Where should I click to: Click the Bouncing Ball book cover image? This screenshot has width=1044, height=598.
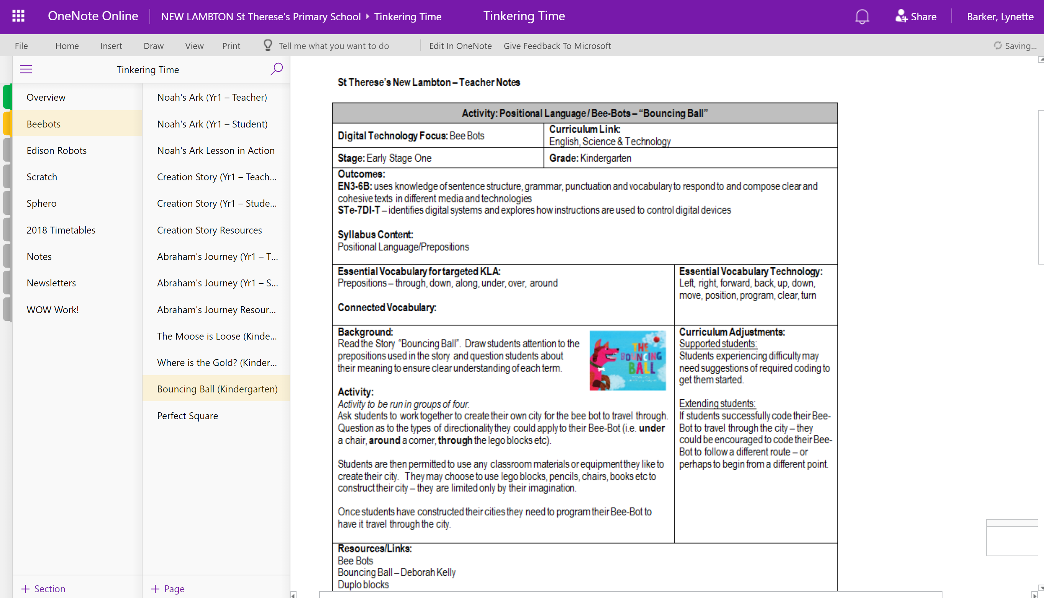628,360
